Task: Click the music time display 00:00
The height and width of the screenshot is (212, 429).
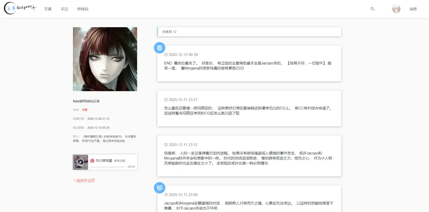Action: pos(131,167)
